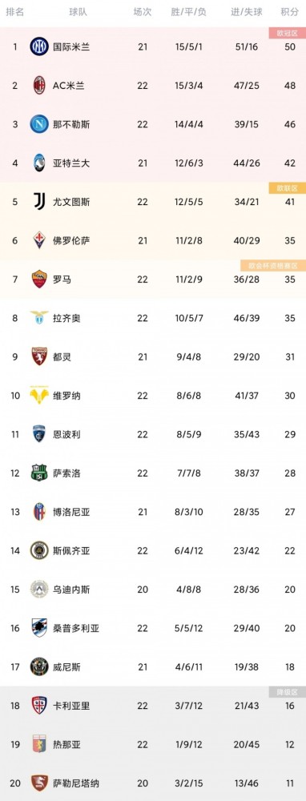Select the 胜/平/负 column header
This screenshot has height=801, width=306.
click(188, 12)
